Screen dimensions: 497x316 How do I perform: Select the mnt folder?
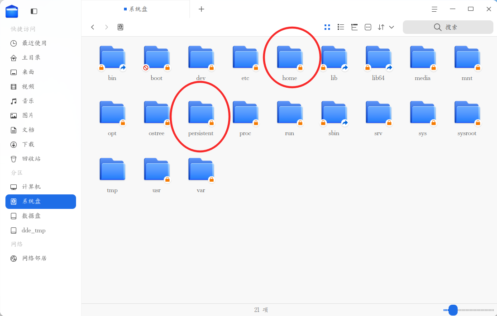pyautogui.click(x=467, y=63)
